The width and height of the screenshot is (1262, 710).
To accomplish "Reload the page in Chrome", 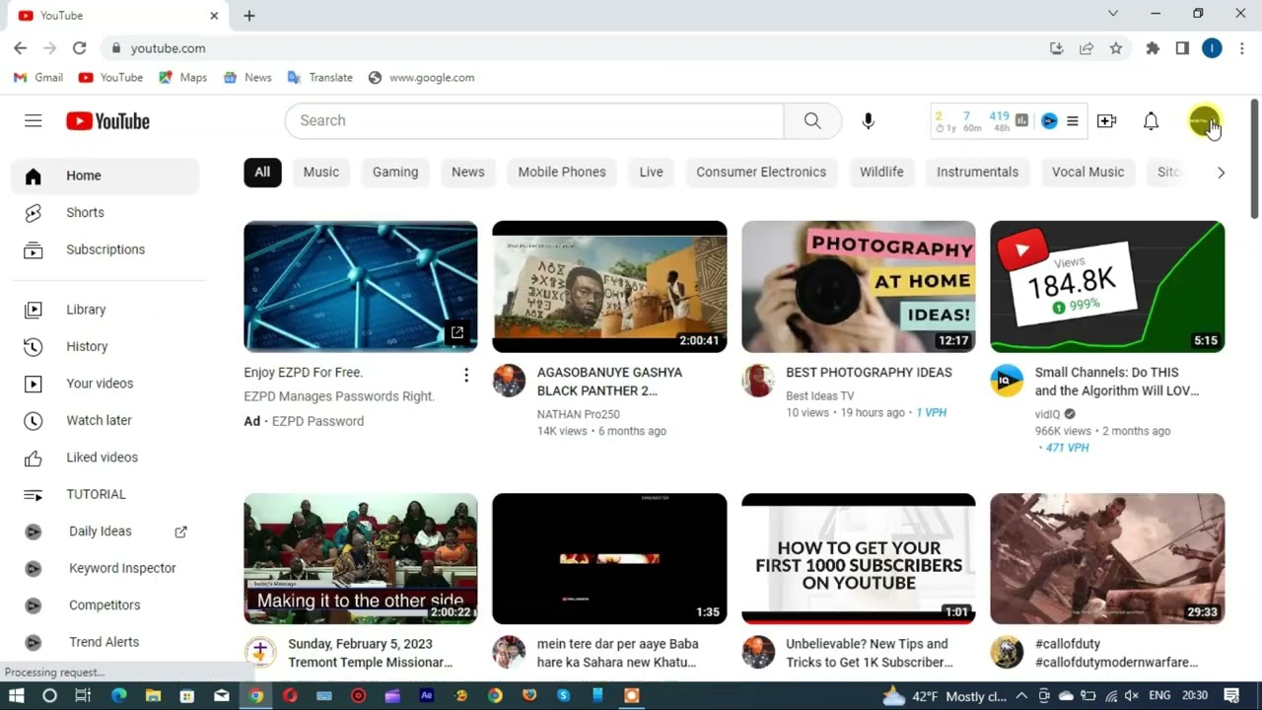I will pyautogui.click(x=79, y=48).
